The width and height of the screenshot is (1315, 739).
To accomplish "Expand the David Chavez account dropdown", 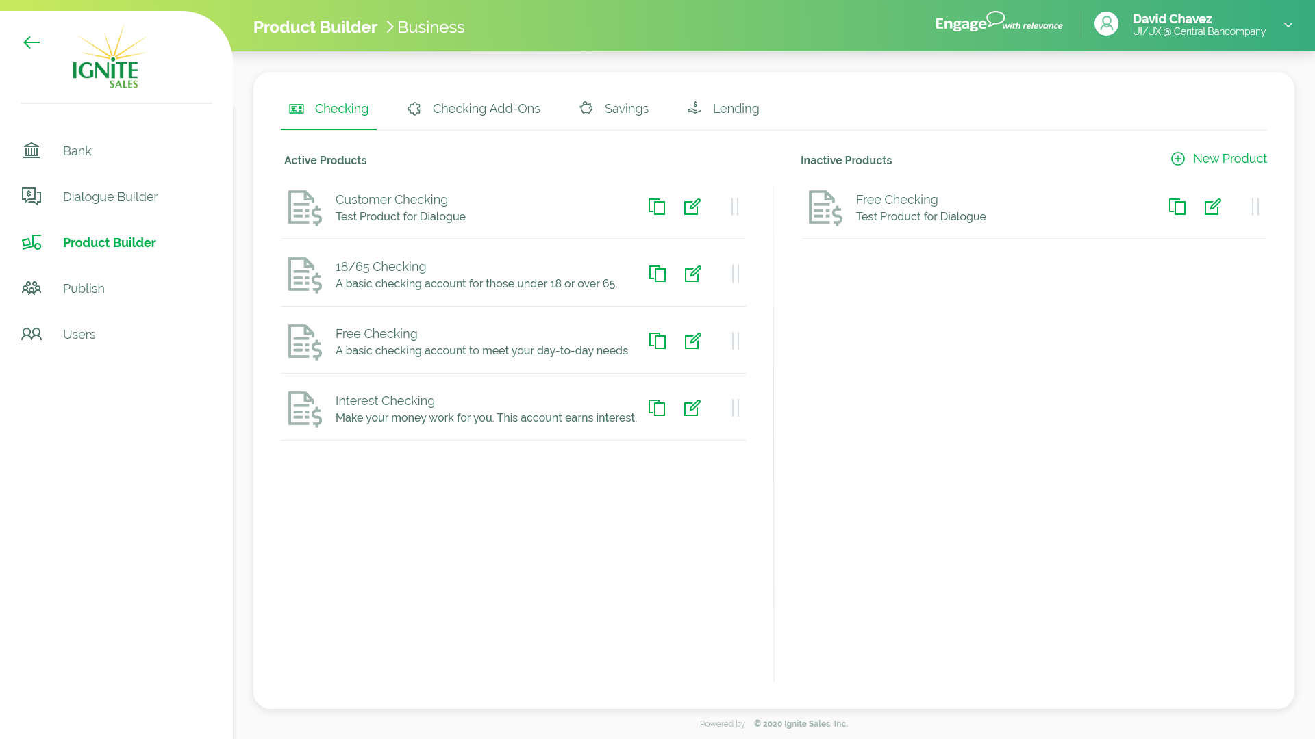I will click(1288, 25).
